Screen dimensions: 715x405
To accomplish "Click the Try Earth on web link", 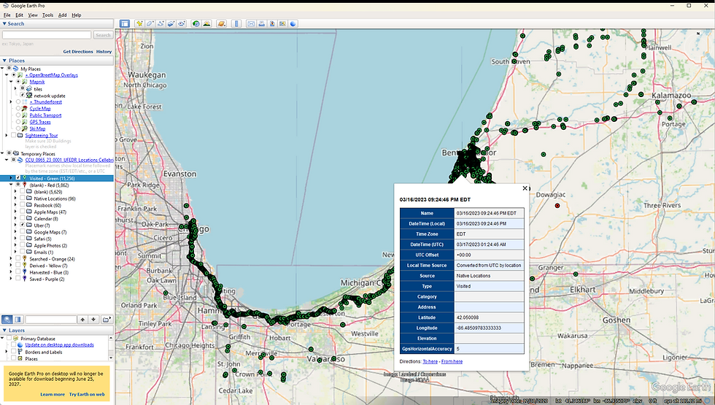I will (x=87, y=394).
